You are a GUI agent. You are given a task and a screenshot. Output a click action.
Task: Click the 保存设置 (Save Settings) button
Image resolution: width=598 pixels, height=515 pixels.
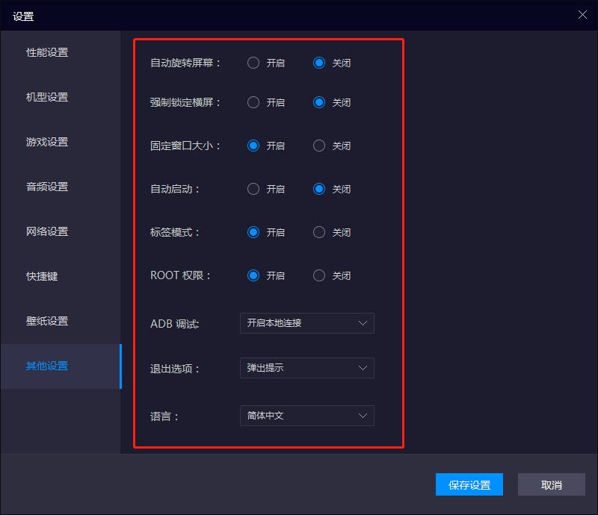[469, 484]
